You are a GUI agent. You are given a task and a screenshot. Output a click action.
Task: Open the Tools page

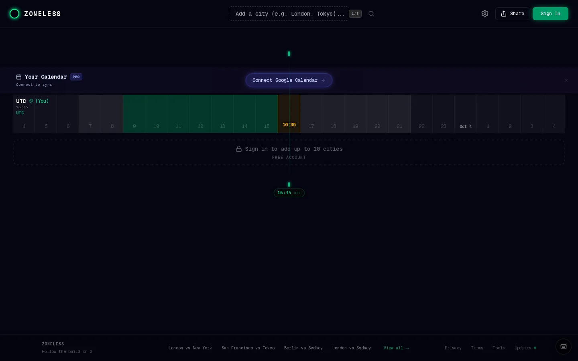coord(499,348)
